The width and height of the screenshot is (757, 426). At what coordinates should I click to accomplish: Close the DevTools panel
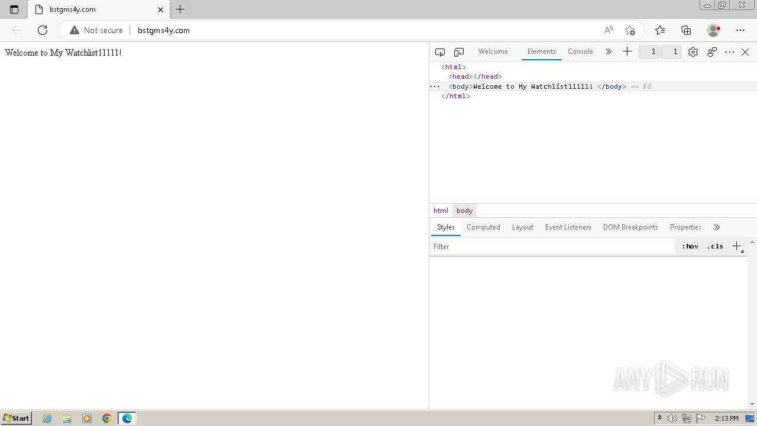click(745, 52)
